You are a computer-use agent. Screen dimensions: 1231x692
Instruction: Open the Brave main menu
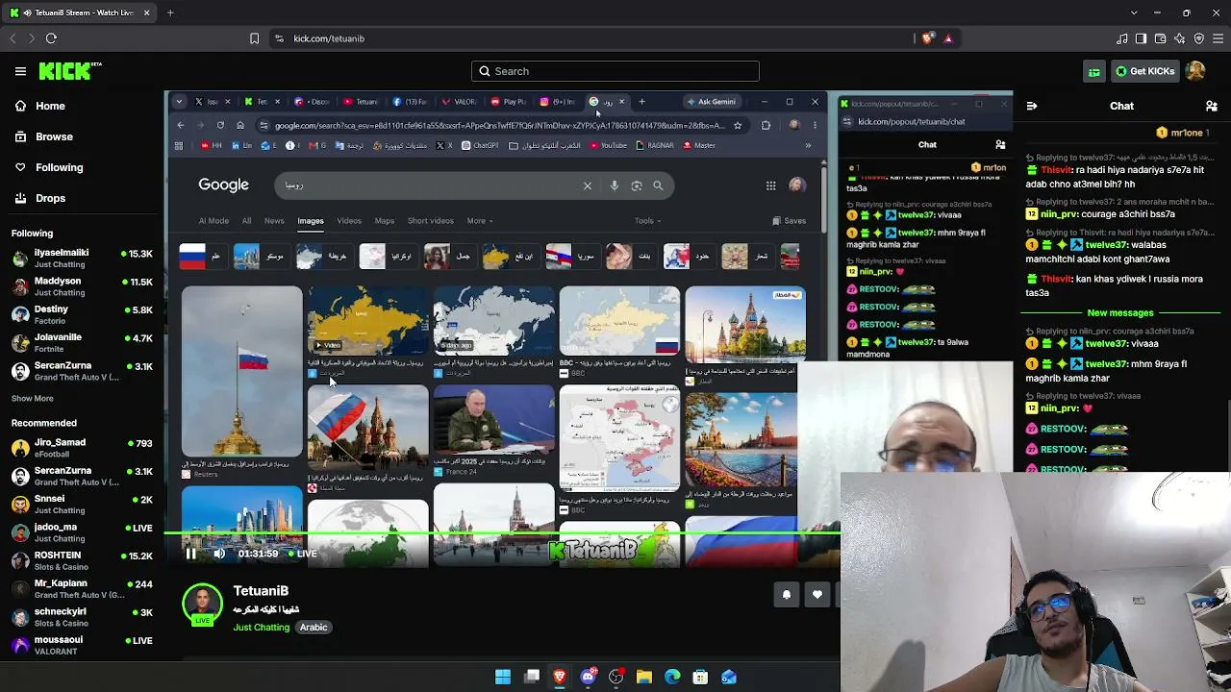(x=1218, y=38)
